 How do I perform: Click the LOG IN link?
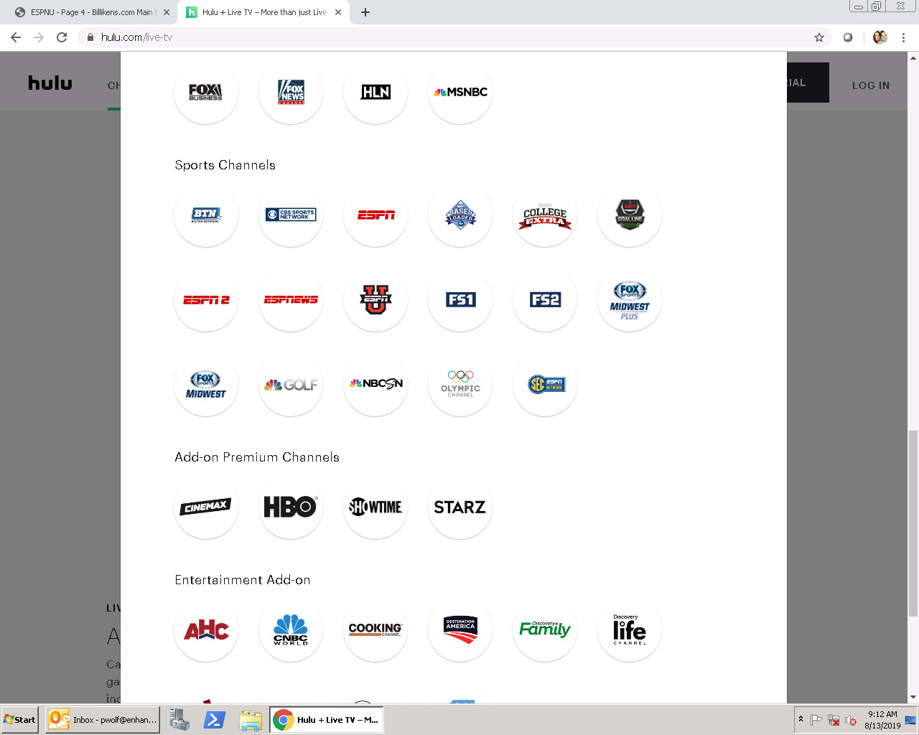(x=871, y=85)
